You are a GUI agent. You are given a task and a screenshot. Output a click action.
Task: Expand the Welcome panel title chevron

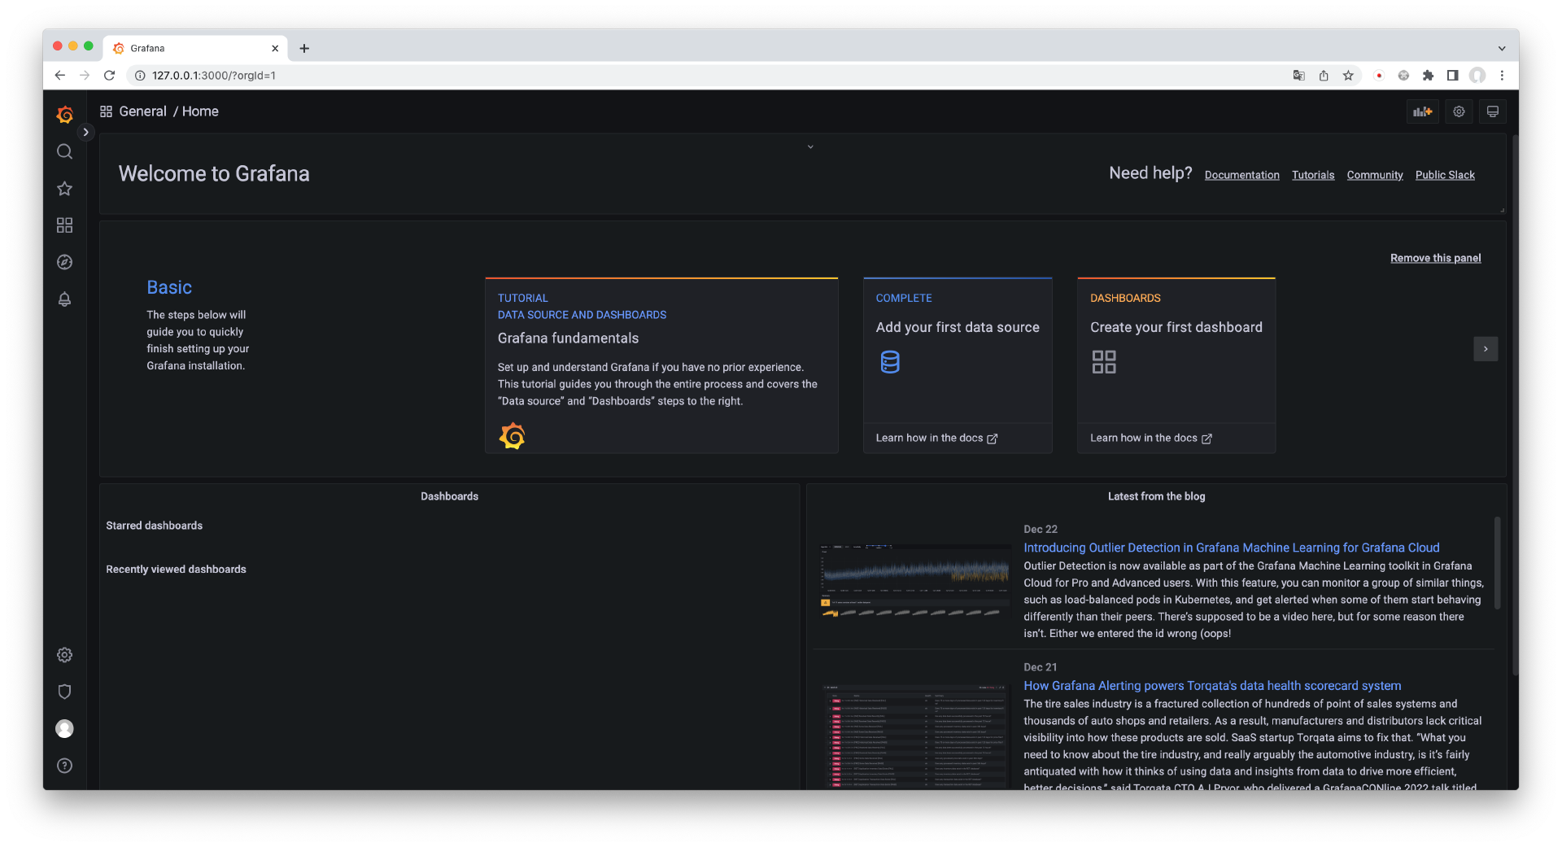810,147
